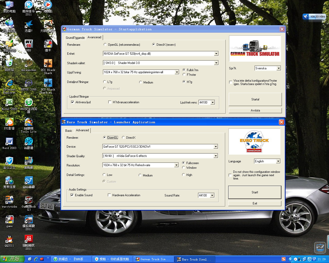
Task: Open the 宽带连接 connection icon
Action: pyautogui.click(x=9, y=183)
